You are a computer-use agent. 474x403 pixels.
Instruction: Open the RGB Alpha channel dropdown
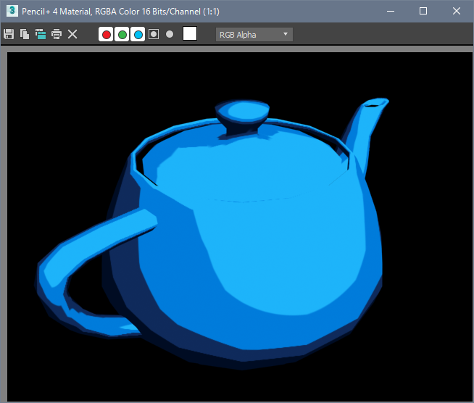pos(254,34)
